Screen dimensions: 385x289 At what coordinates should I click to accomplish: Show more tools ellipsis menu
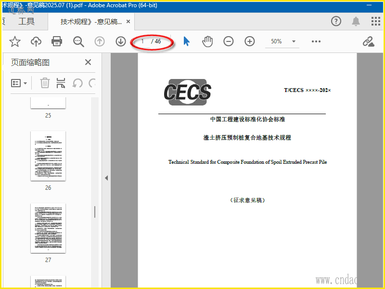(316, 41)
